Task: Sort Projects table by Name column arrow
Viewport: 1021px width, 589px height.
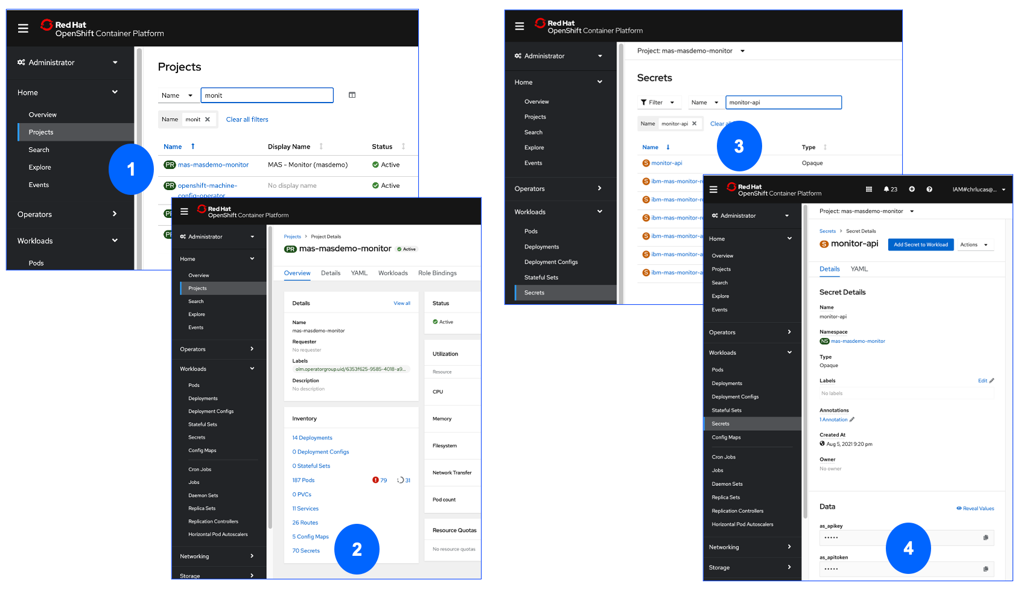Action: coord(193,147)
